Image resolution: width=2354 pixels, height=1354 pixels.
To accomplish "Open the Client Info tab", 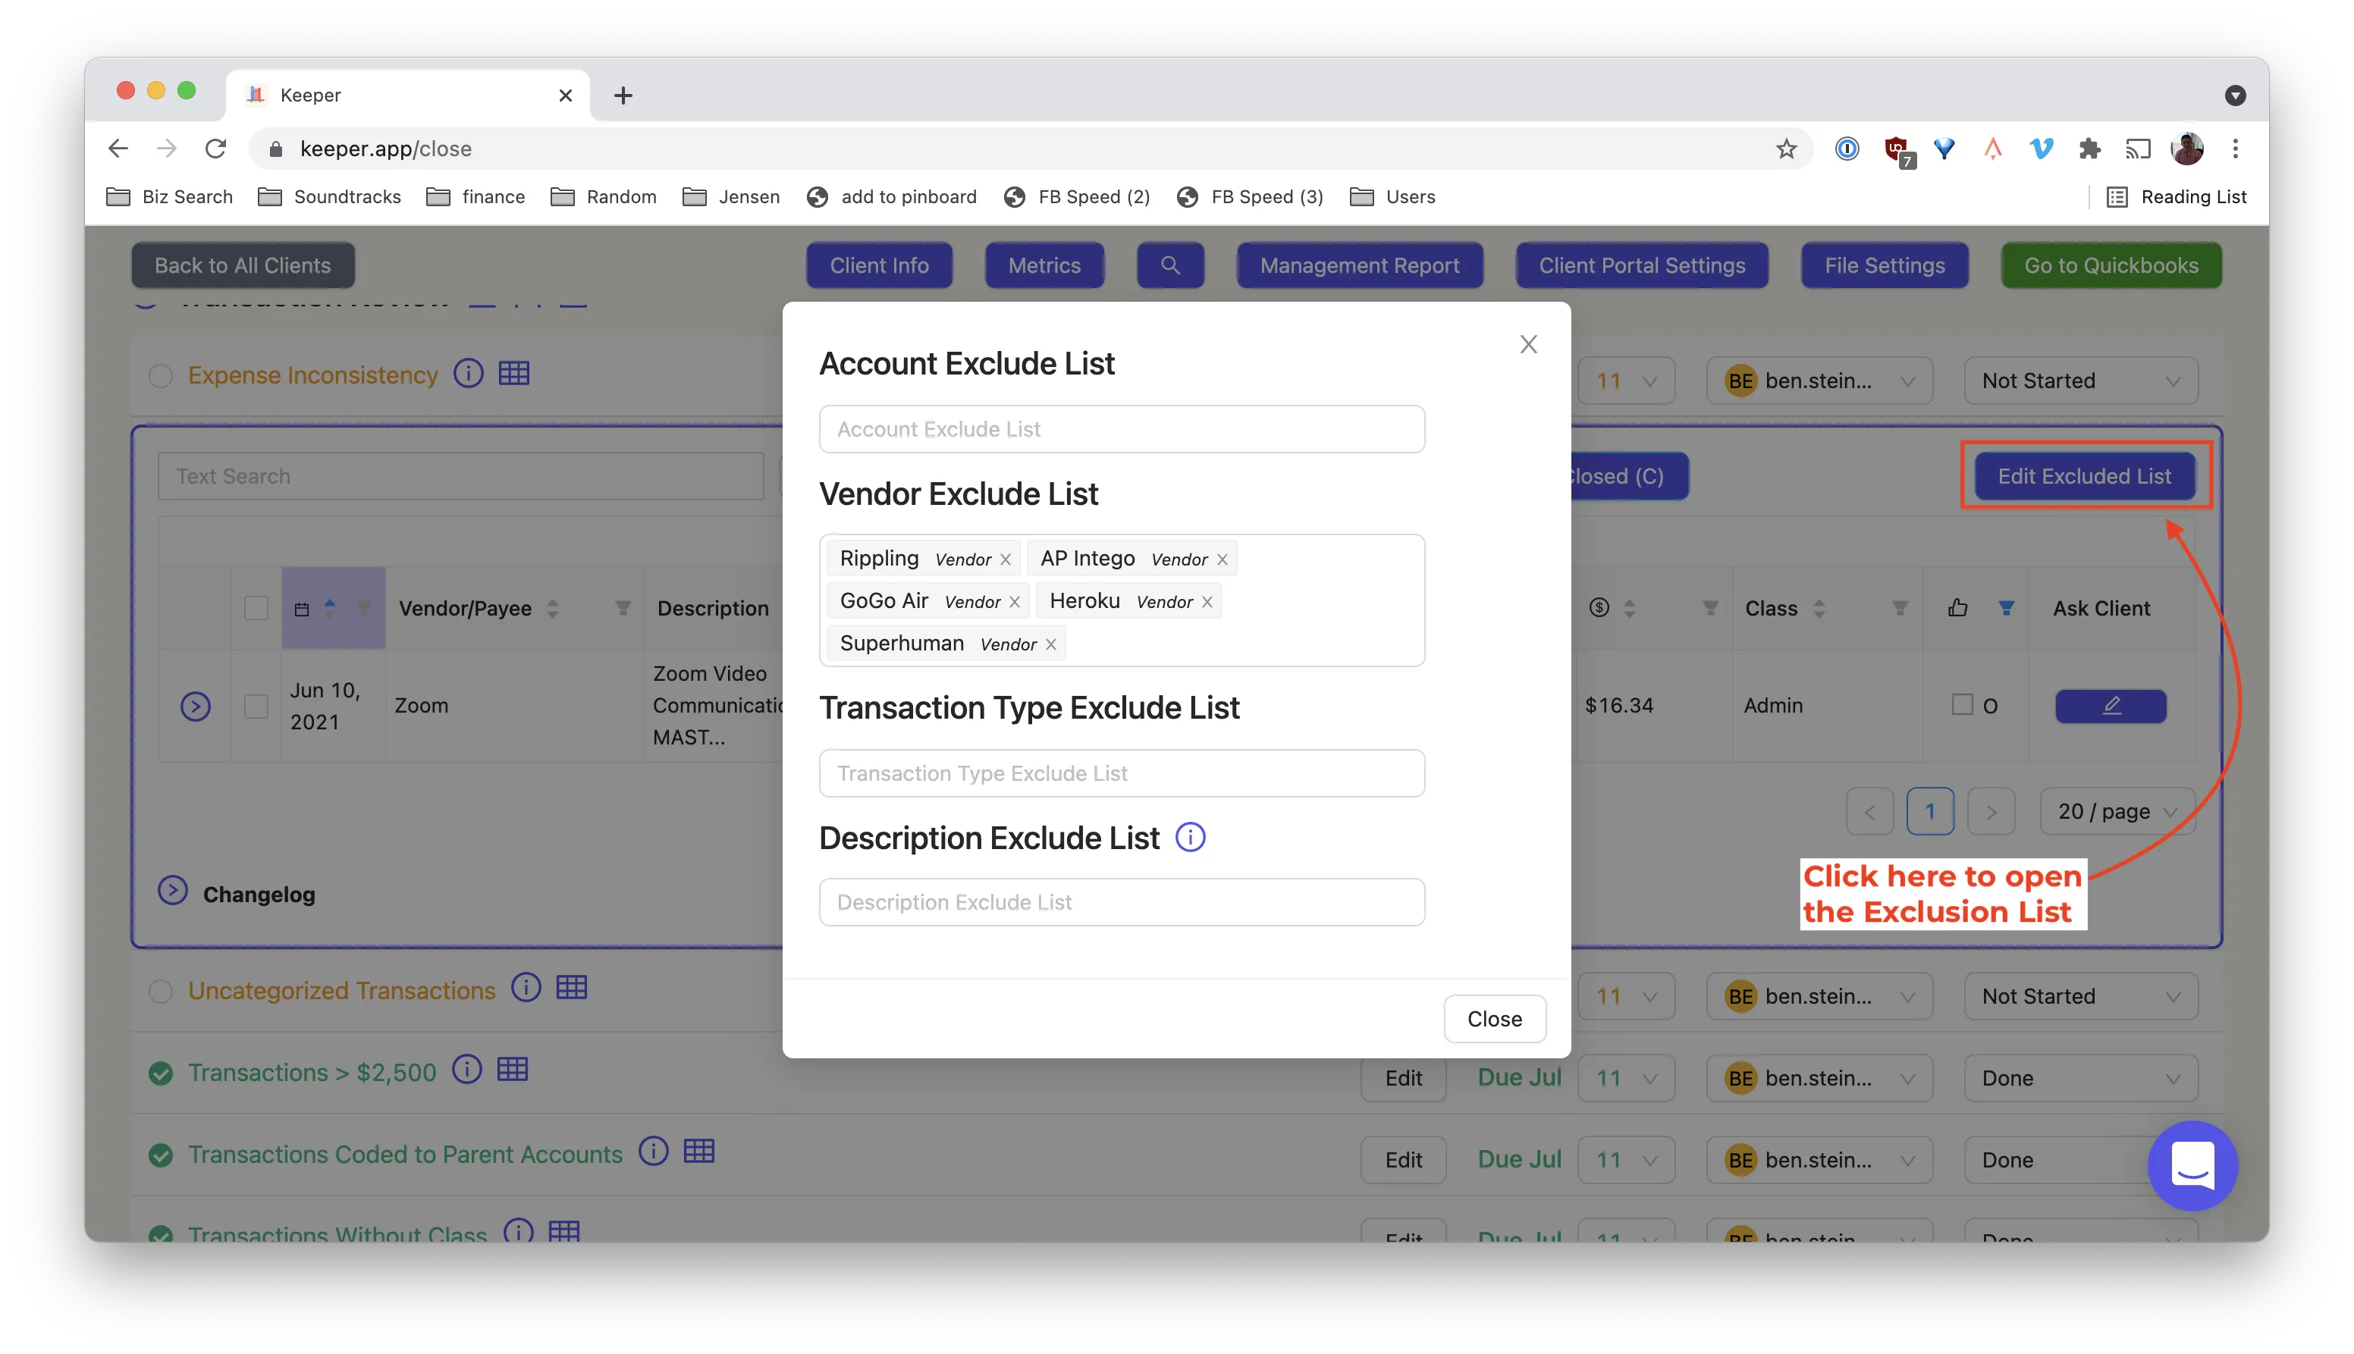I will [x=879, y=266].
